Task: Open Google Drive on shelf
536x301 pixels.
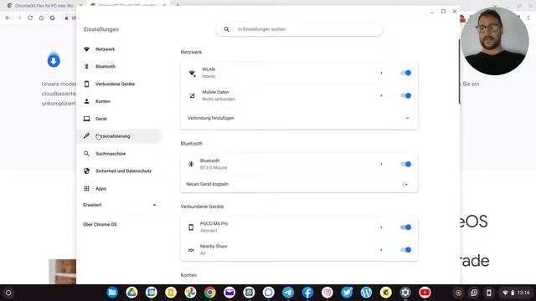Action: pos(131,293)
